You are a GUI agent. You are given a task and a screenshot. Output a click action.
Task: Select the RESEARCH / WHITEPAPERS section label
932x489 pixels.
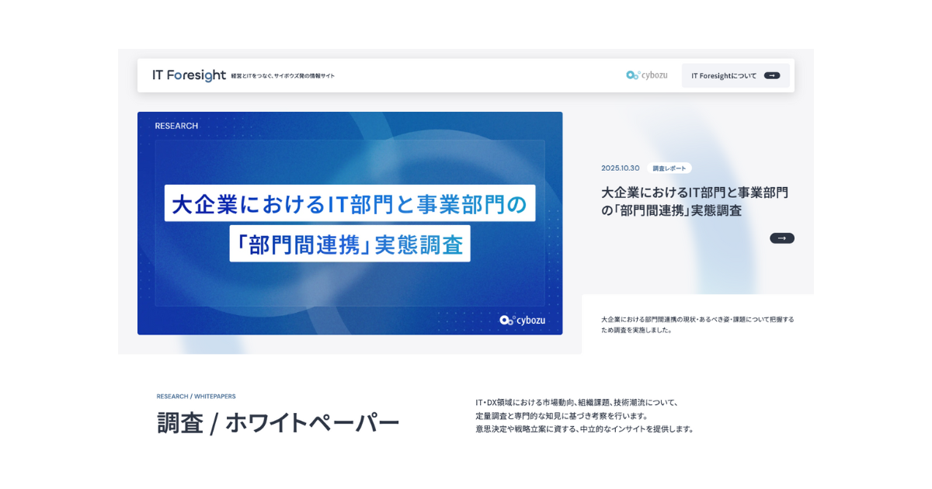pos(196,396)
